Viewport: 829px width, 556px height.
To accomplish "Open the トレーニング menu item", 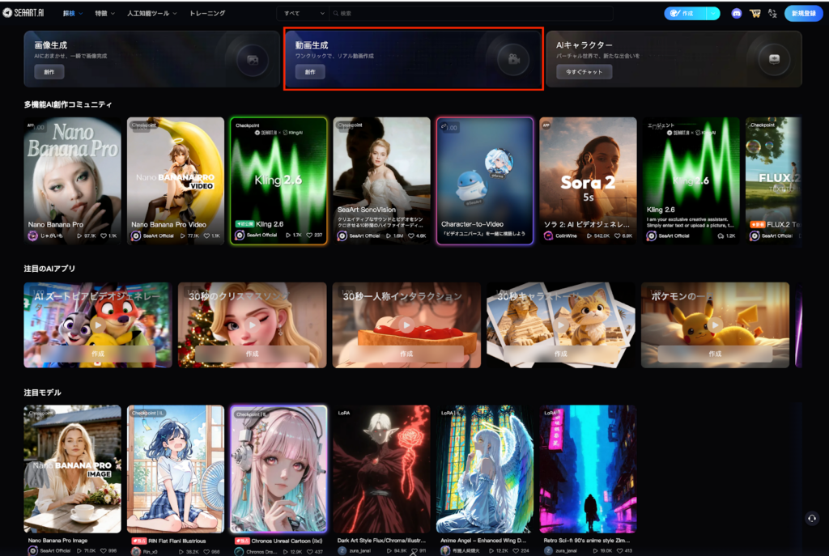I will [207, 14].
